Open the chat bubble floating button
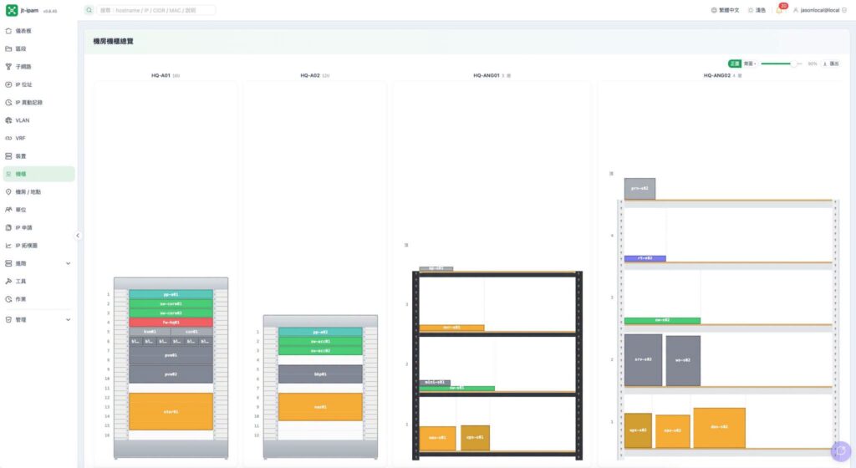This screenshot has width=856, height=468. coord(841,451)
